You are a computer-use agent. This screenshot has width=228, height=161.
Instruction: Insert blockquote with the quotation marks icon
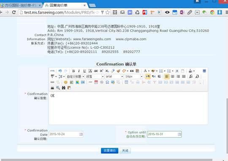132,71
